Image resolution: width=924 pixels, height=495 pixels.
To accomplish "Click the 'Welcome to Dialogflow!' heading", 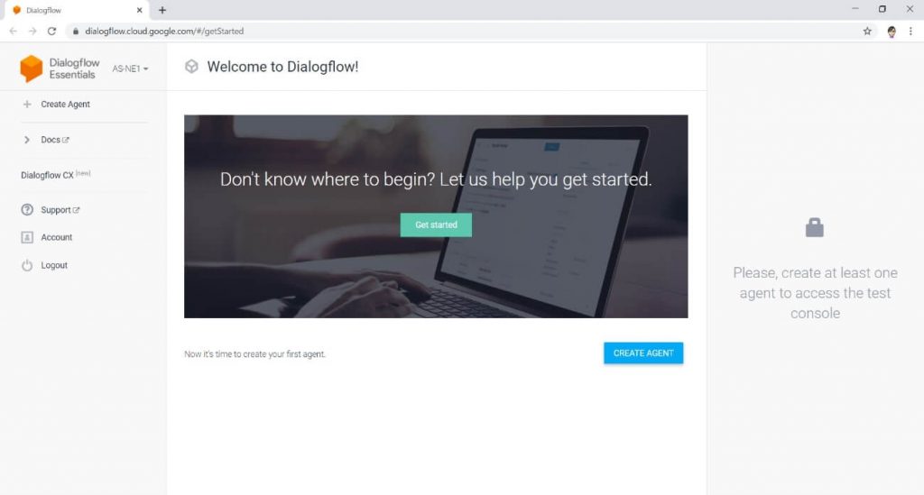I will tap(282, 67).
